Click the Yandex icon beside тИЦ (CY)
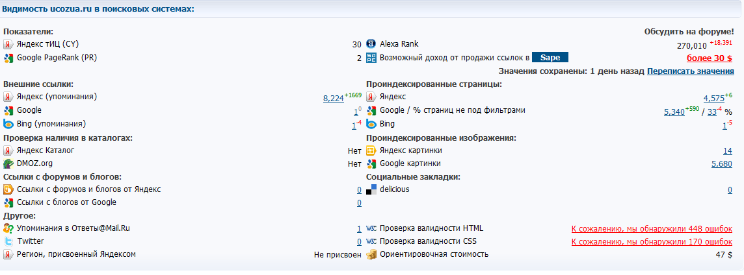The image size is (744, 275). pos(8,45)
